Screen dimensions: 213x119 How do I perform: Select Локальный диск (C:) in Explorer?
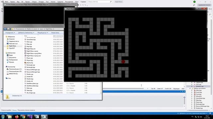coord(15,69)
